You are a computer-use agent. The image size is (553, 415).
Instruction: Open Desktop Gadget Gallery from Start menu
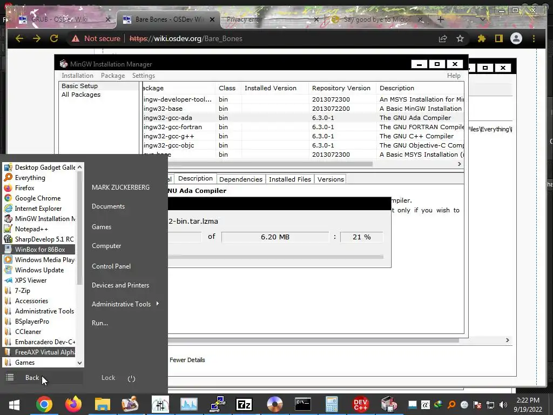(39, 168)
